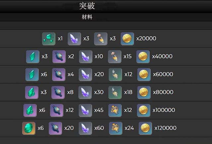Click the x80000 coin amount text

point(163,92)
